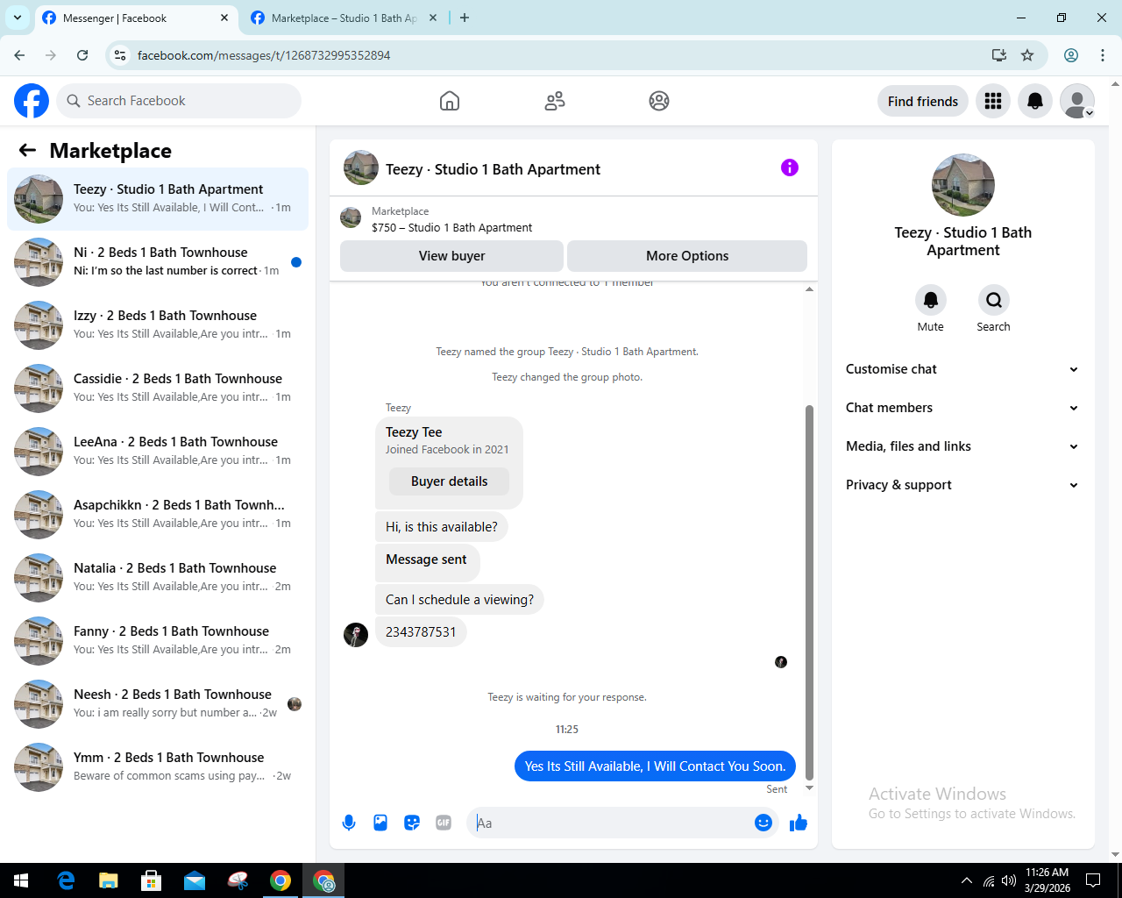Send a thumbs-up like
Viewport: 1122px width, 898px height.
799,823
